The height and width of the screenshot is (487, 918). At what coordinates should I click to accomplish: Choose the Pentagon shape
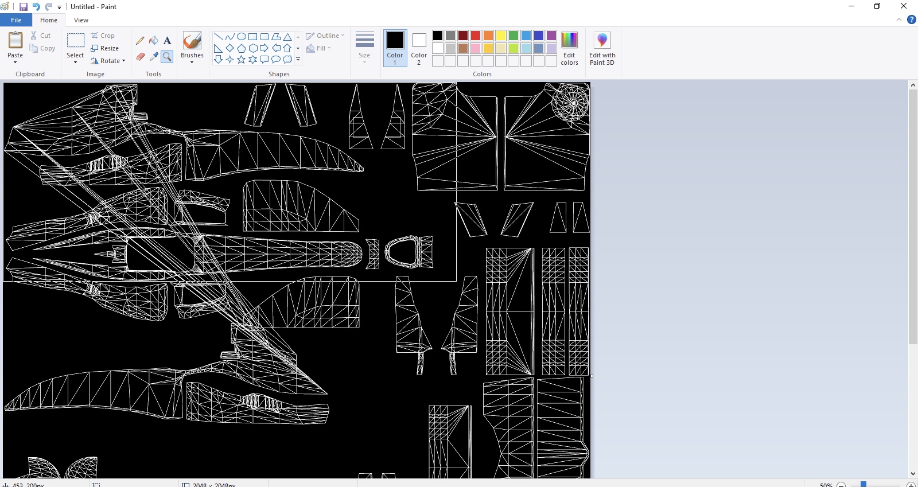click(x=241, y=48)
